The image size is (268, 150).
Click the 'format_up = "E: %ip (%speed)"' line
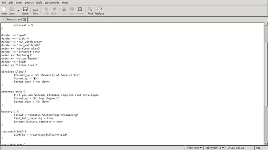tap(36, 98)
